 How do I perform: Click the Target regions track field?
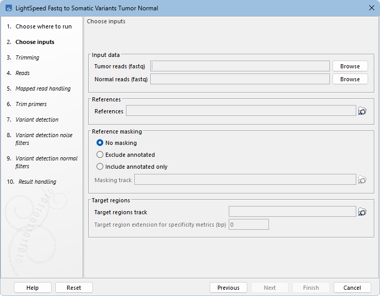(x=292, y=212)
